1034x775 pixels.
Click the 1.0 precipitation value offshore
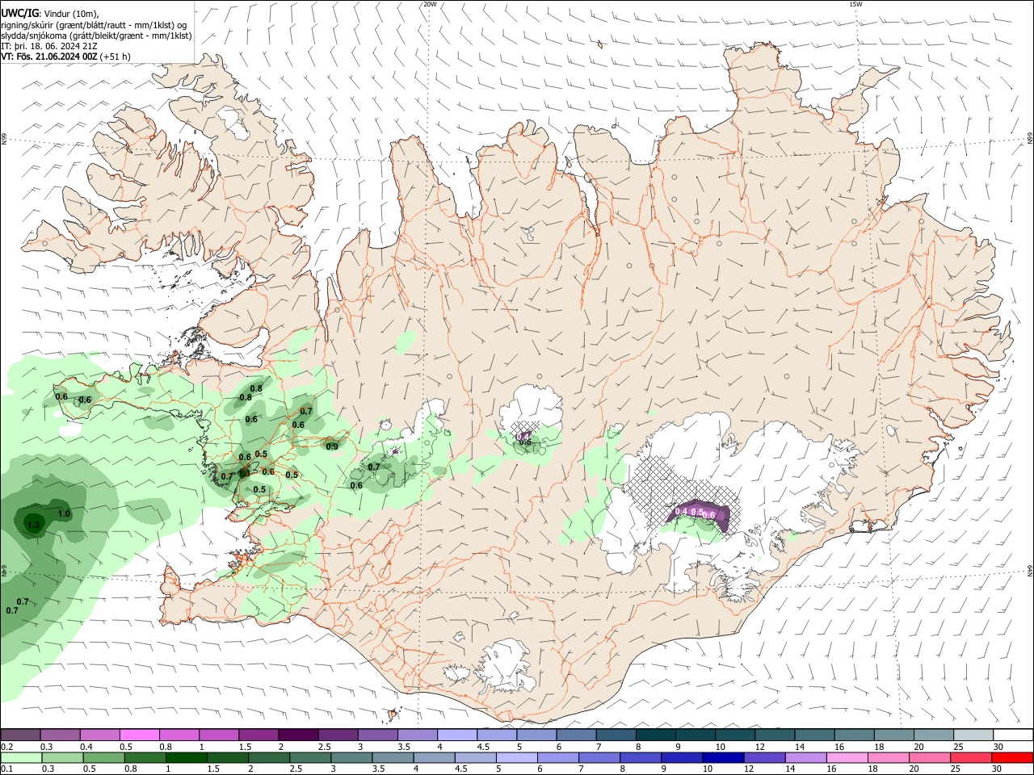[x=65, y=513]
